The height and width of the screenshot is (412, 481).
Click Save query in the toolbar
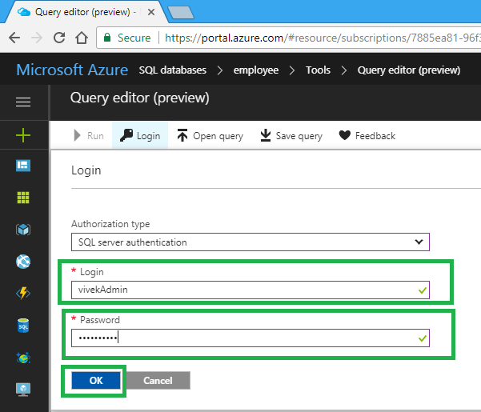tap(291, 135)
